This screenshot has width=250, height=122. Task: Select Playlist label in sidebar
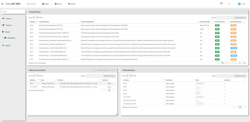pyautogui.click(x=8, y=32)
